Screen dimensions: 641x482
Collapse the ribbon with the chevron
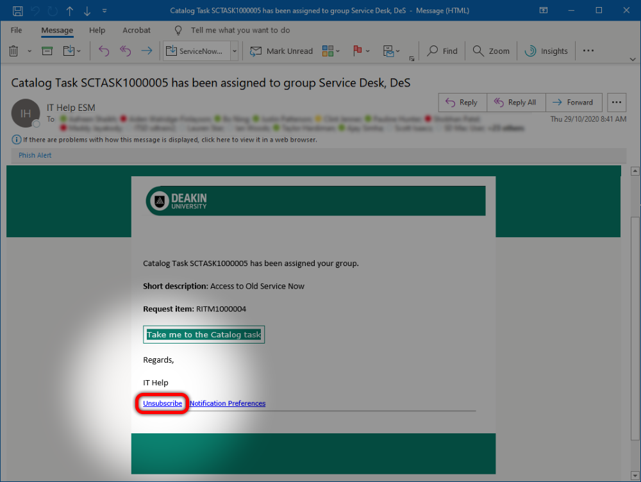(633, 60)
